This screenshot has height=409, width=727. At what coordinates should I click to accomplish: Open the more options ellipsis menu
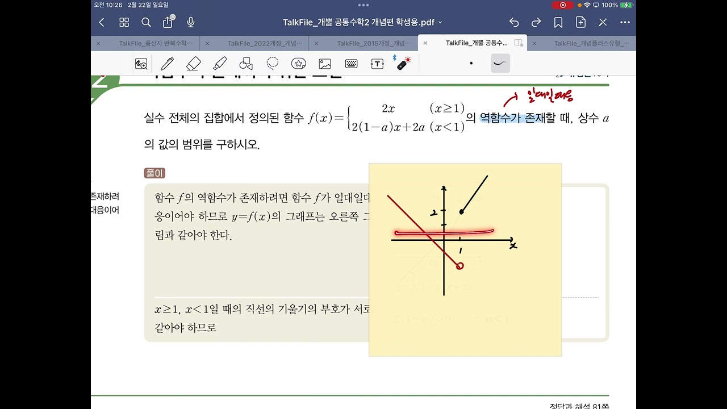(x=625, y=22)
